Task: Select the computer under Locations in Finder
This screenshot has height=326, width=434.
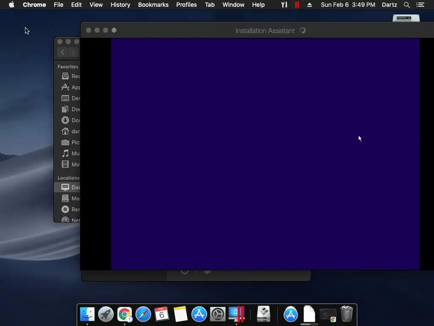Action: tap(67, 187)
